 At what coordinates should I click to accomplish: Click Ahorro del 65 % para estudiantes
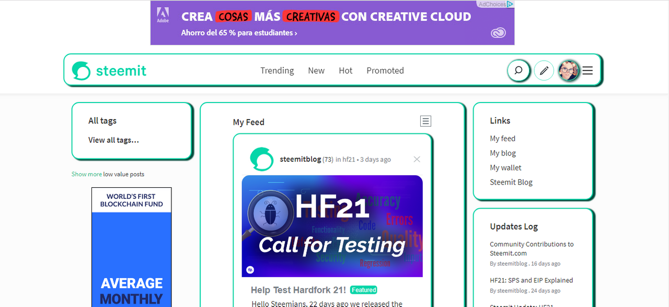point(239,33)
